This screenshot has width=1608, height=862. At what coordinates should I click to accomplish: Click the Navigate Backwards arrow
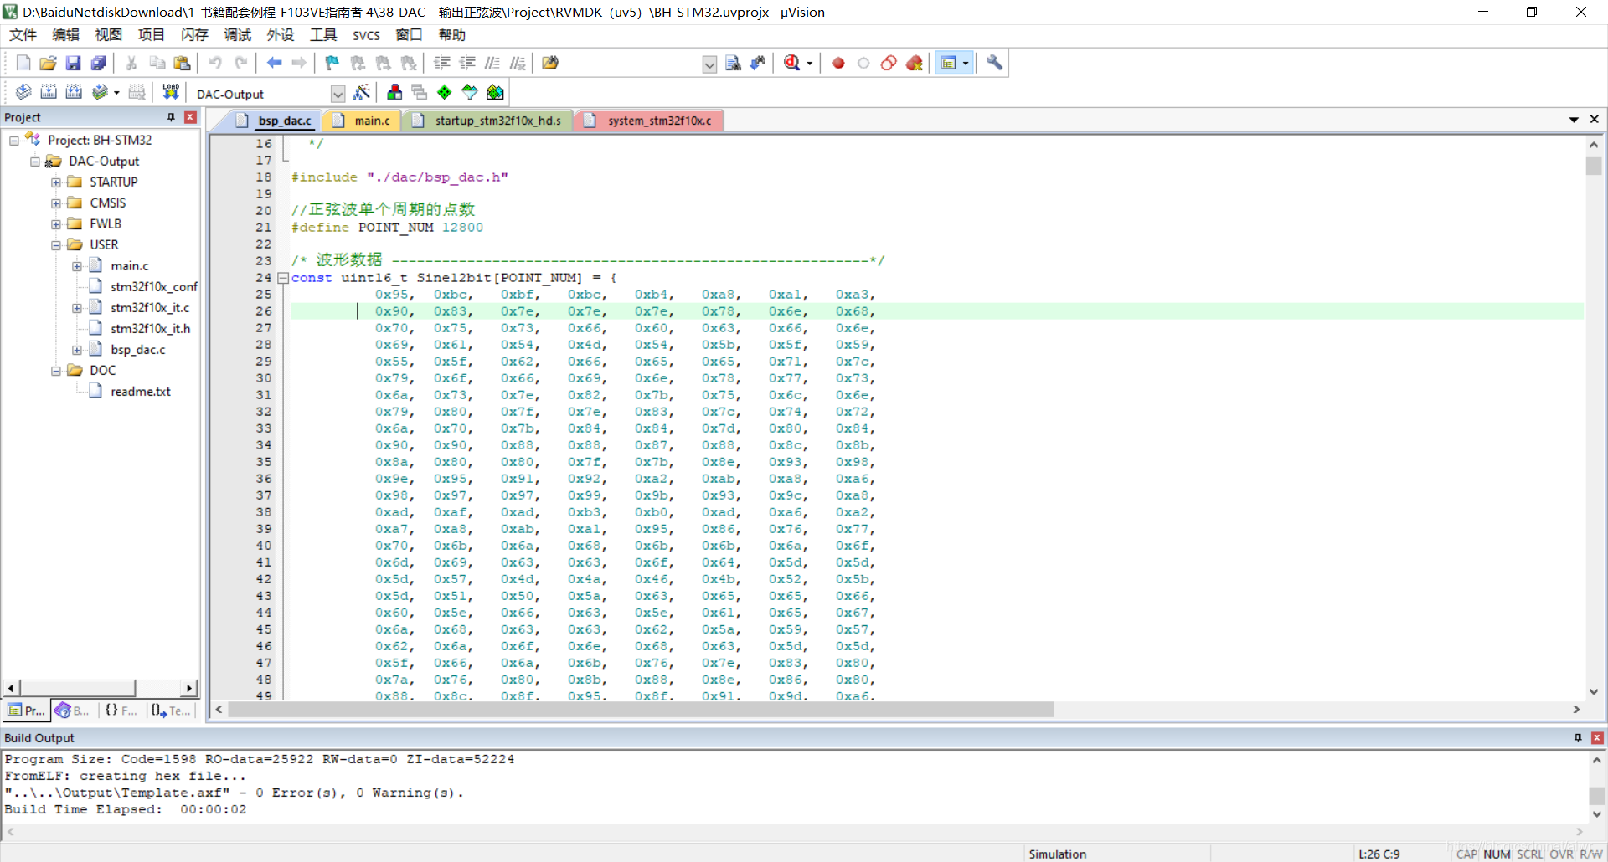click(274, 63)
